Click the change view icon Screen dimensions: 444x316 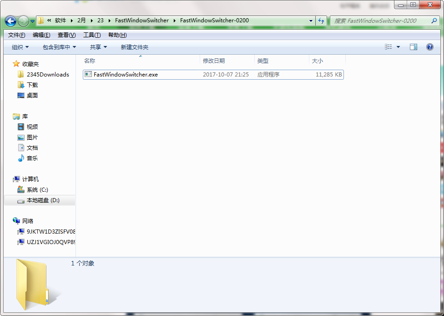pyautogui.click(x=388, y=47)
